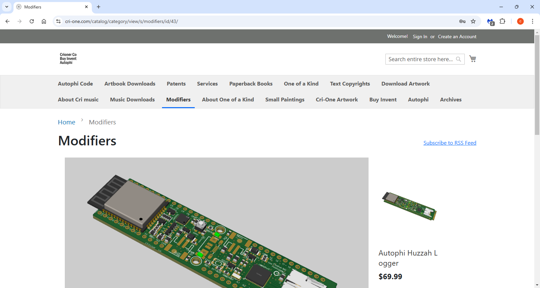Open the tab search dropdown arrow
The width and height of the screenshot is (540, 288).
7,7
